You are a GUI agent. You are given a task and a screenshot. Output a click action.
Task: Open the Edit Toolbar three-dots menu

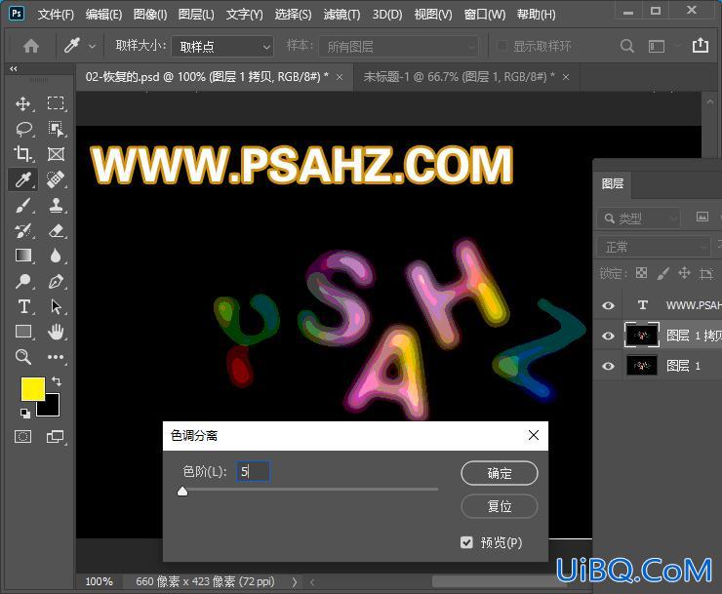click(x=56, y=357)
